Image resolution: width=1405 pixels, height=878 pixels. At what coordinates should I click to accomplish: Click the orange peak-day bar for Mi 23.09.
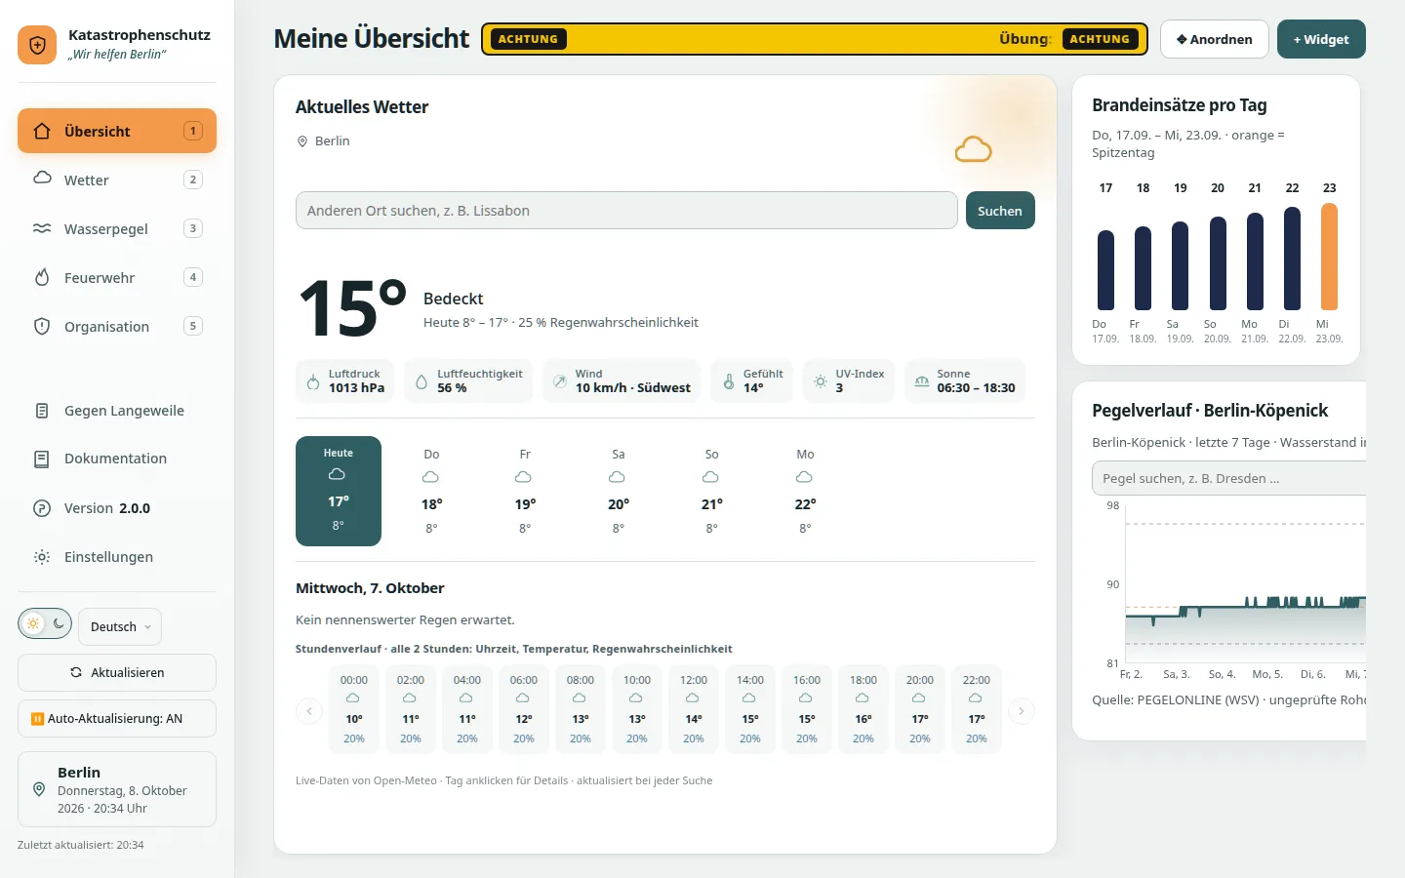1329,257
